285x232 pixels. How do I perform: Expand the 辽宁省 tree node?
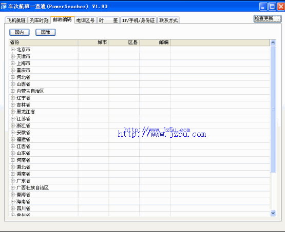point(12,98)
